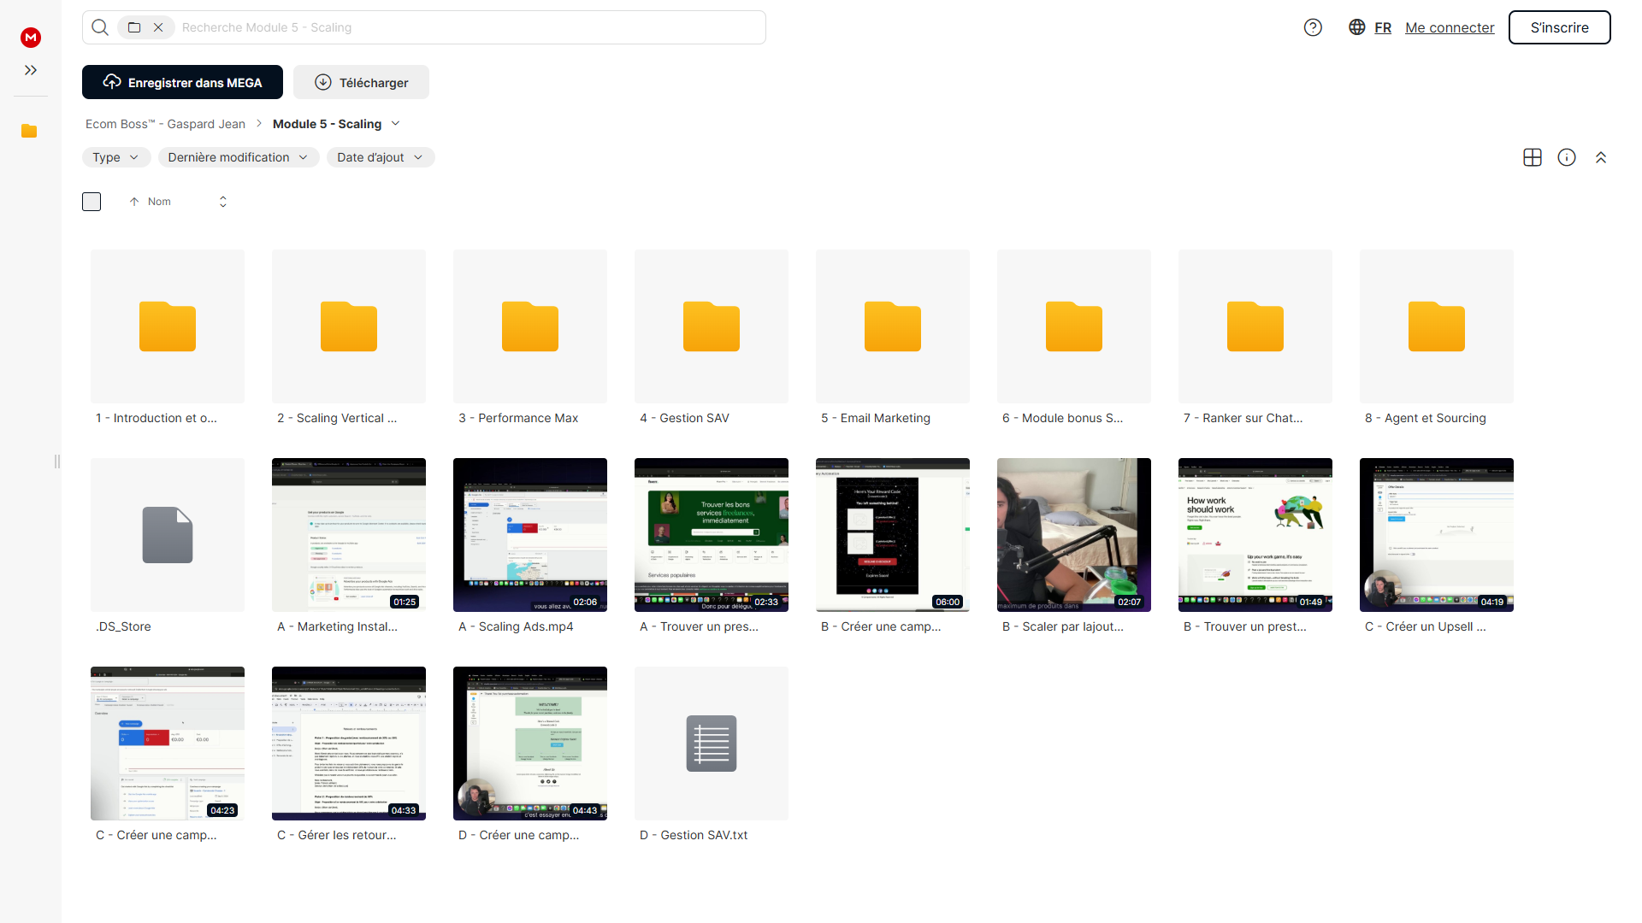Open the D - Gestion SAV.txt file
Viewport: 1642px width, 923px height.
712,744
